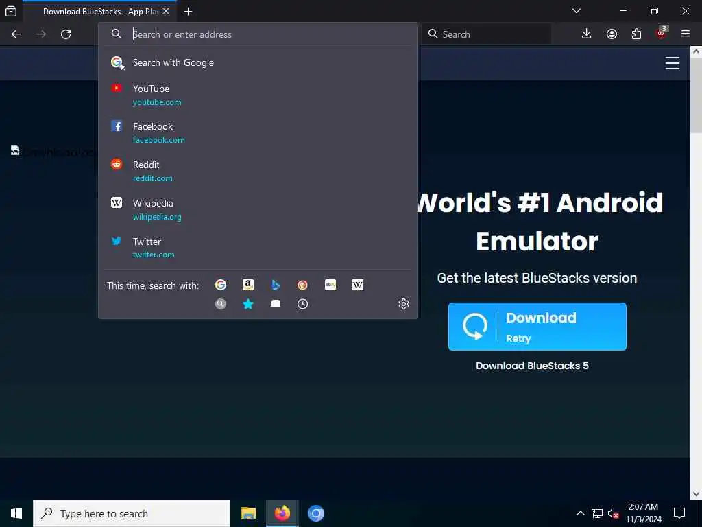The image size is (702, 527).
Task: Search open Tabs using the tab icon
Action: click(x=276, y=304)
